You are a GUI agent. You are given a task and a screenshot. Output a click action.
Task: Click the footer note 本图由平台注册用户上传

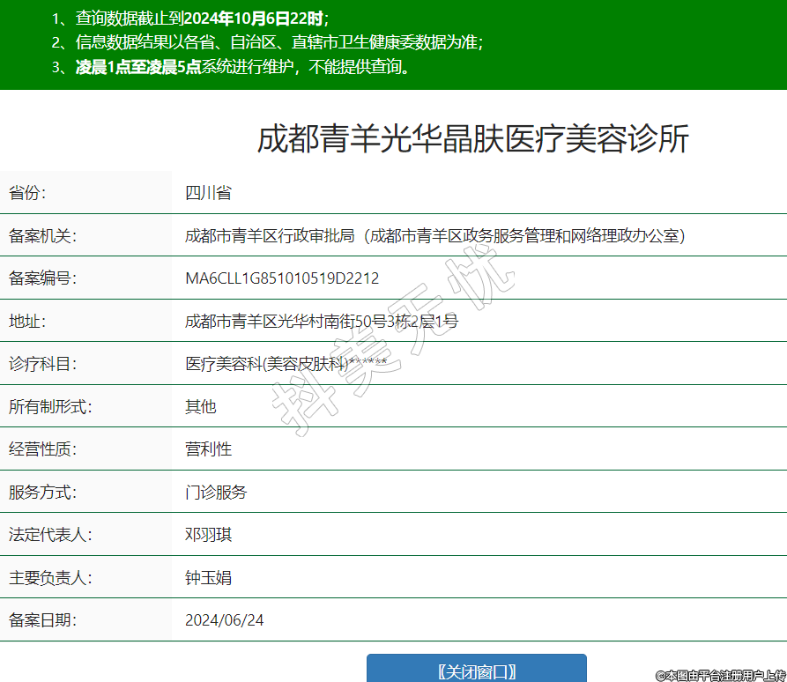pos(719,674)
